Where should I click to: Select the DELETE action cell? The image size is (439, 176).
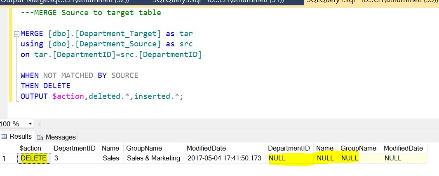[x=34, y=158]
